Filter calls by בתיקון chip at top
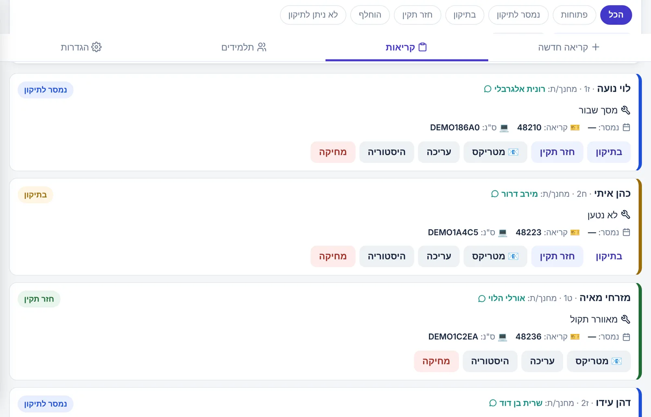The height and width of the screenshot is (417, 651). 465,15
